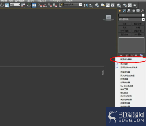This screenshot has width=146, height=126.
Task: Switch to the Create panel tab
Action: (120, 11)
